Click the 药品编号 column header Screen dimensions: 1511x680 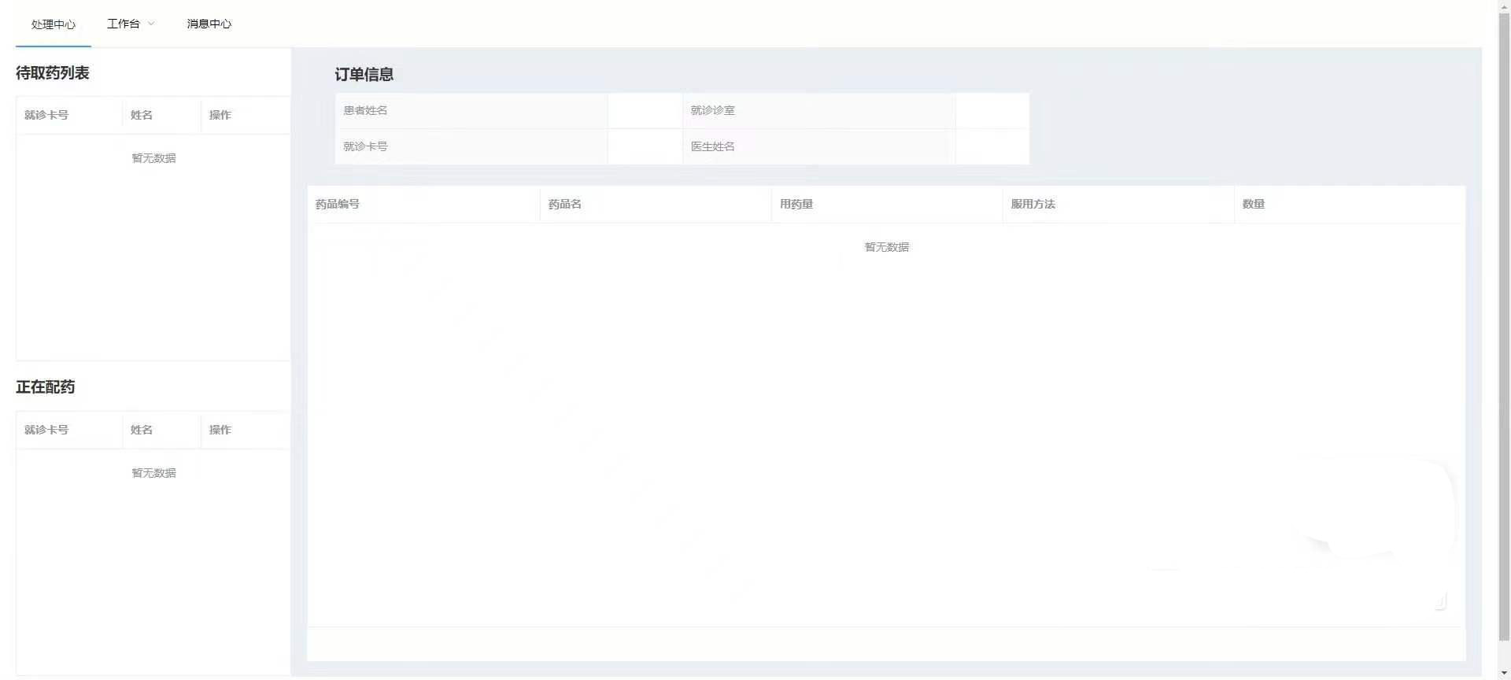(338, 204)
